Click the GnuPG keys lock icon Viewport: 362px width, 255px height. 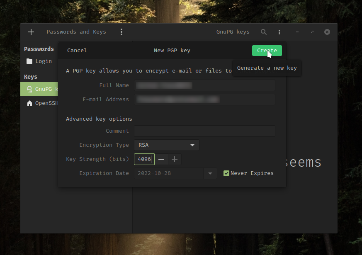point(29,89)
